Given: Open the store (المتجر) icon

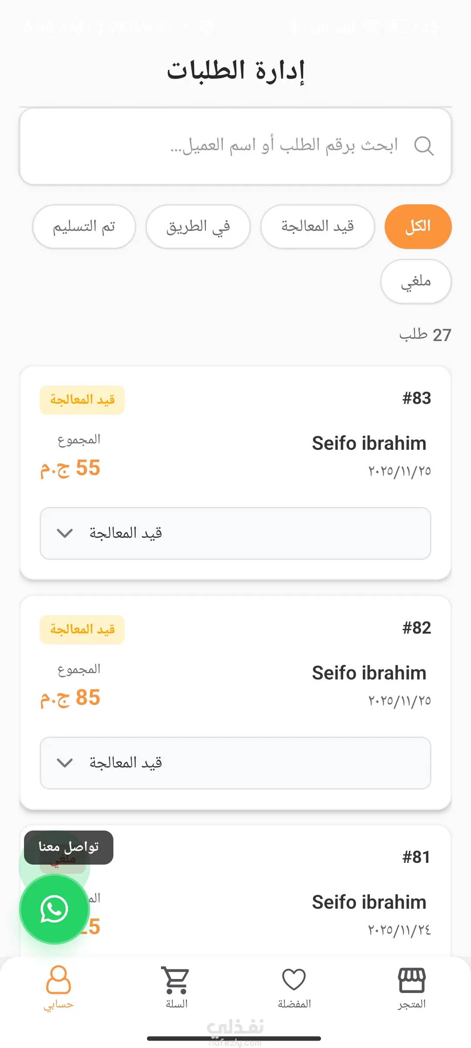Looking at the screenshot, I should point(411,980).
